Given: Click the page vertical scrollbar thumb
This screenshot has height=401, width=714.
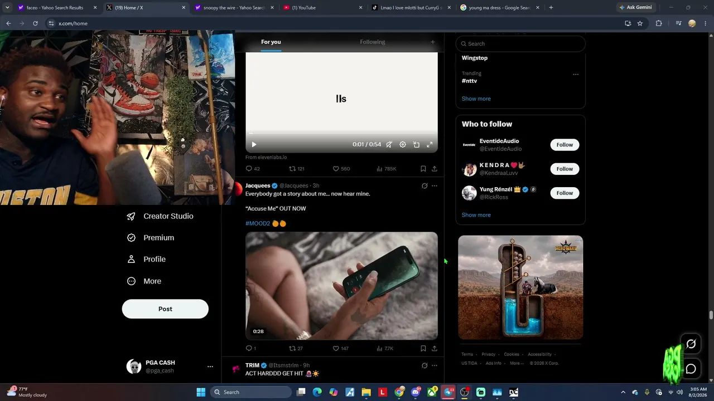Looking at the screenshot, I should pyautogui.click(x=711, y=315).
